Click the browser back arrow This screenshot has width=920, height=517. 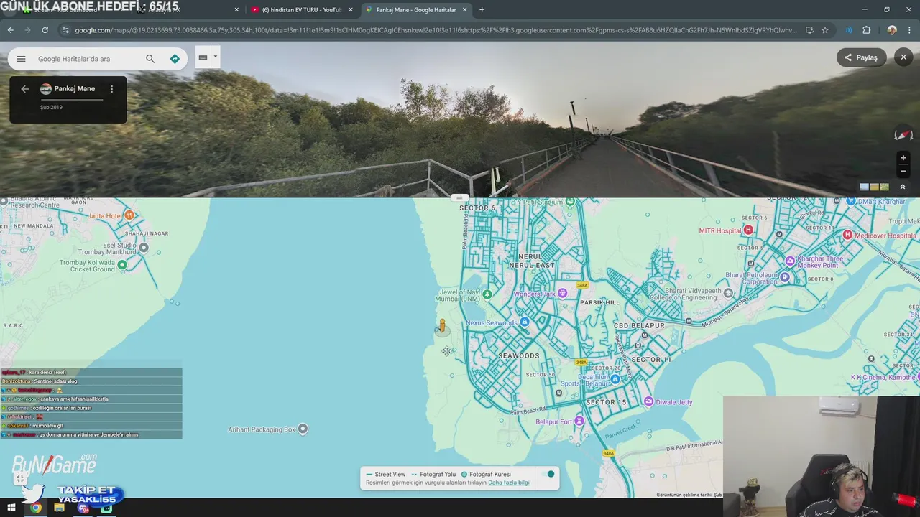pyautogui.click(x=10, y=30)
